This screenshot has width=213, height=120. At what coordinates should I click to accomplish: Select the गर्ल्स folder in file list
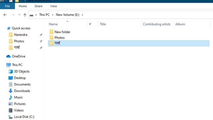tap(128, 43)
